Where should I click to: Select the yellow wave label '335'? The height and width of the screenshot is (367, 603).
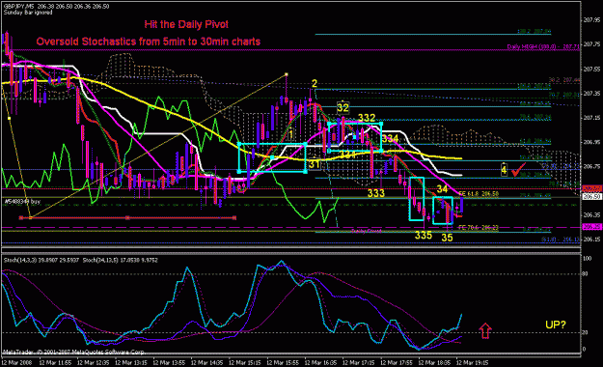click(423, 235)
